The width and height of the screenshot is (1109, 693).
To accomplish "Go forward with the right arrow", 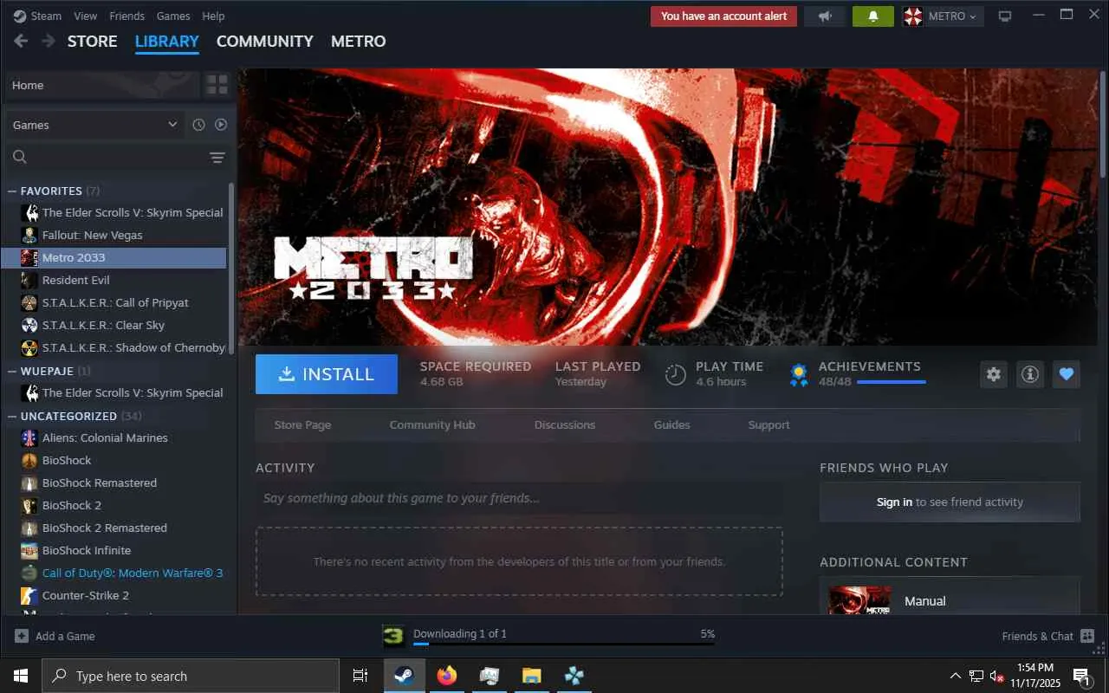I will 49,42.
